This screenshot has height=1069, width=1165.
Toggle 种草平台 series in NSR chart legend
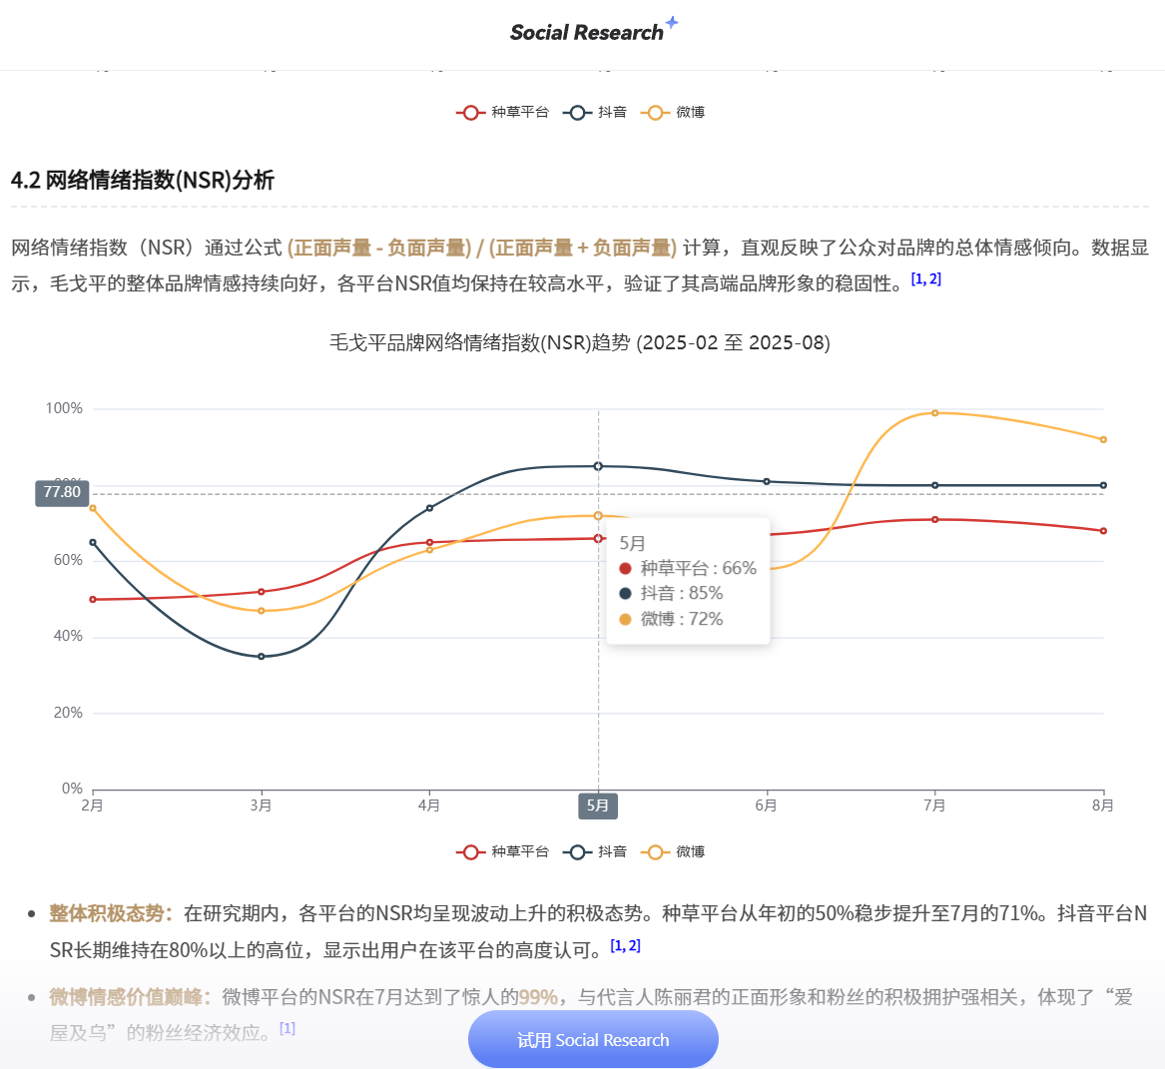click(x=502, y=852)
